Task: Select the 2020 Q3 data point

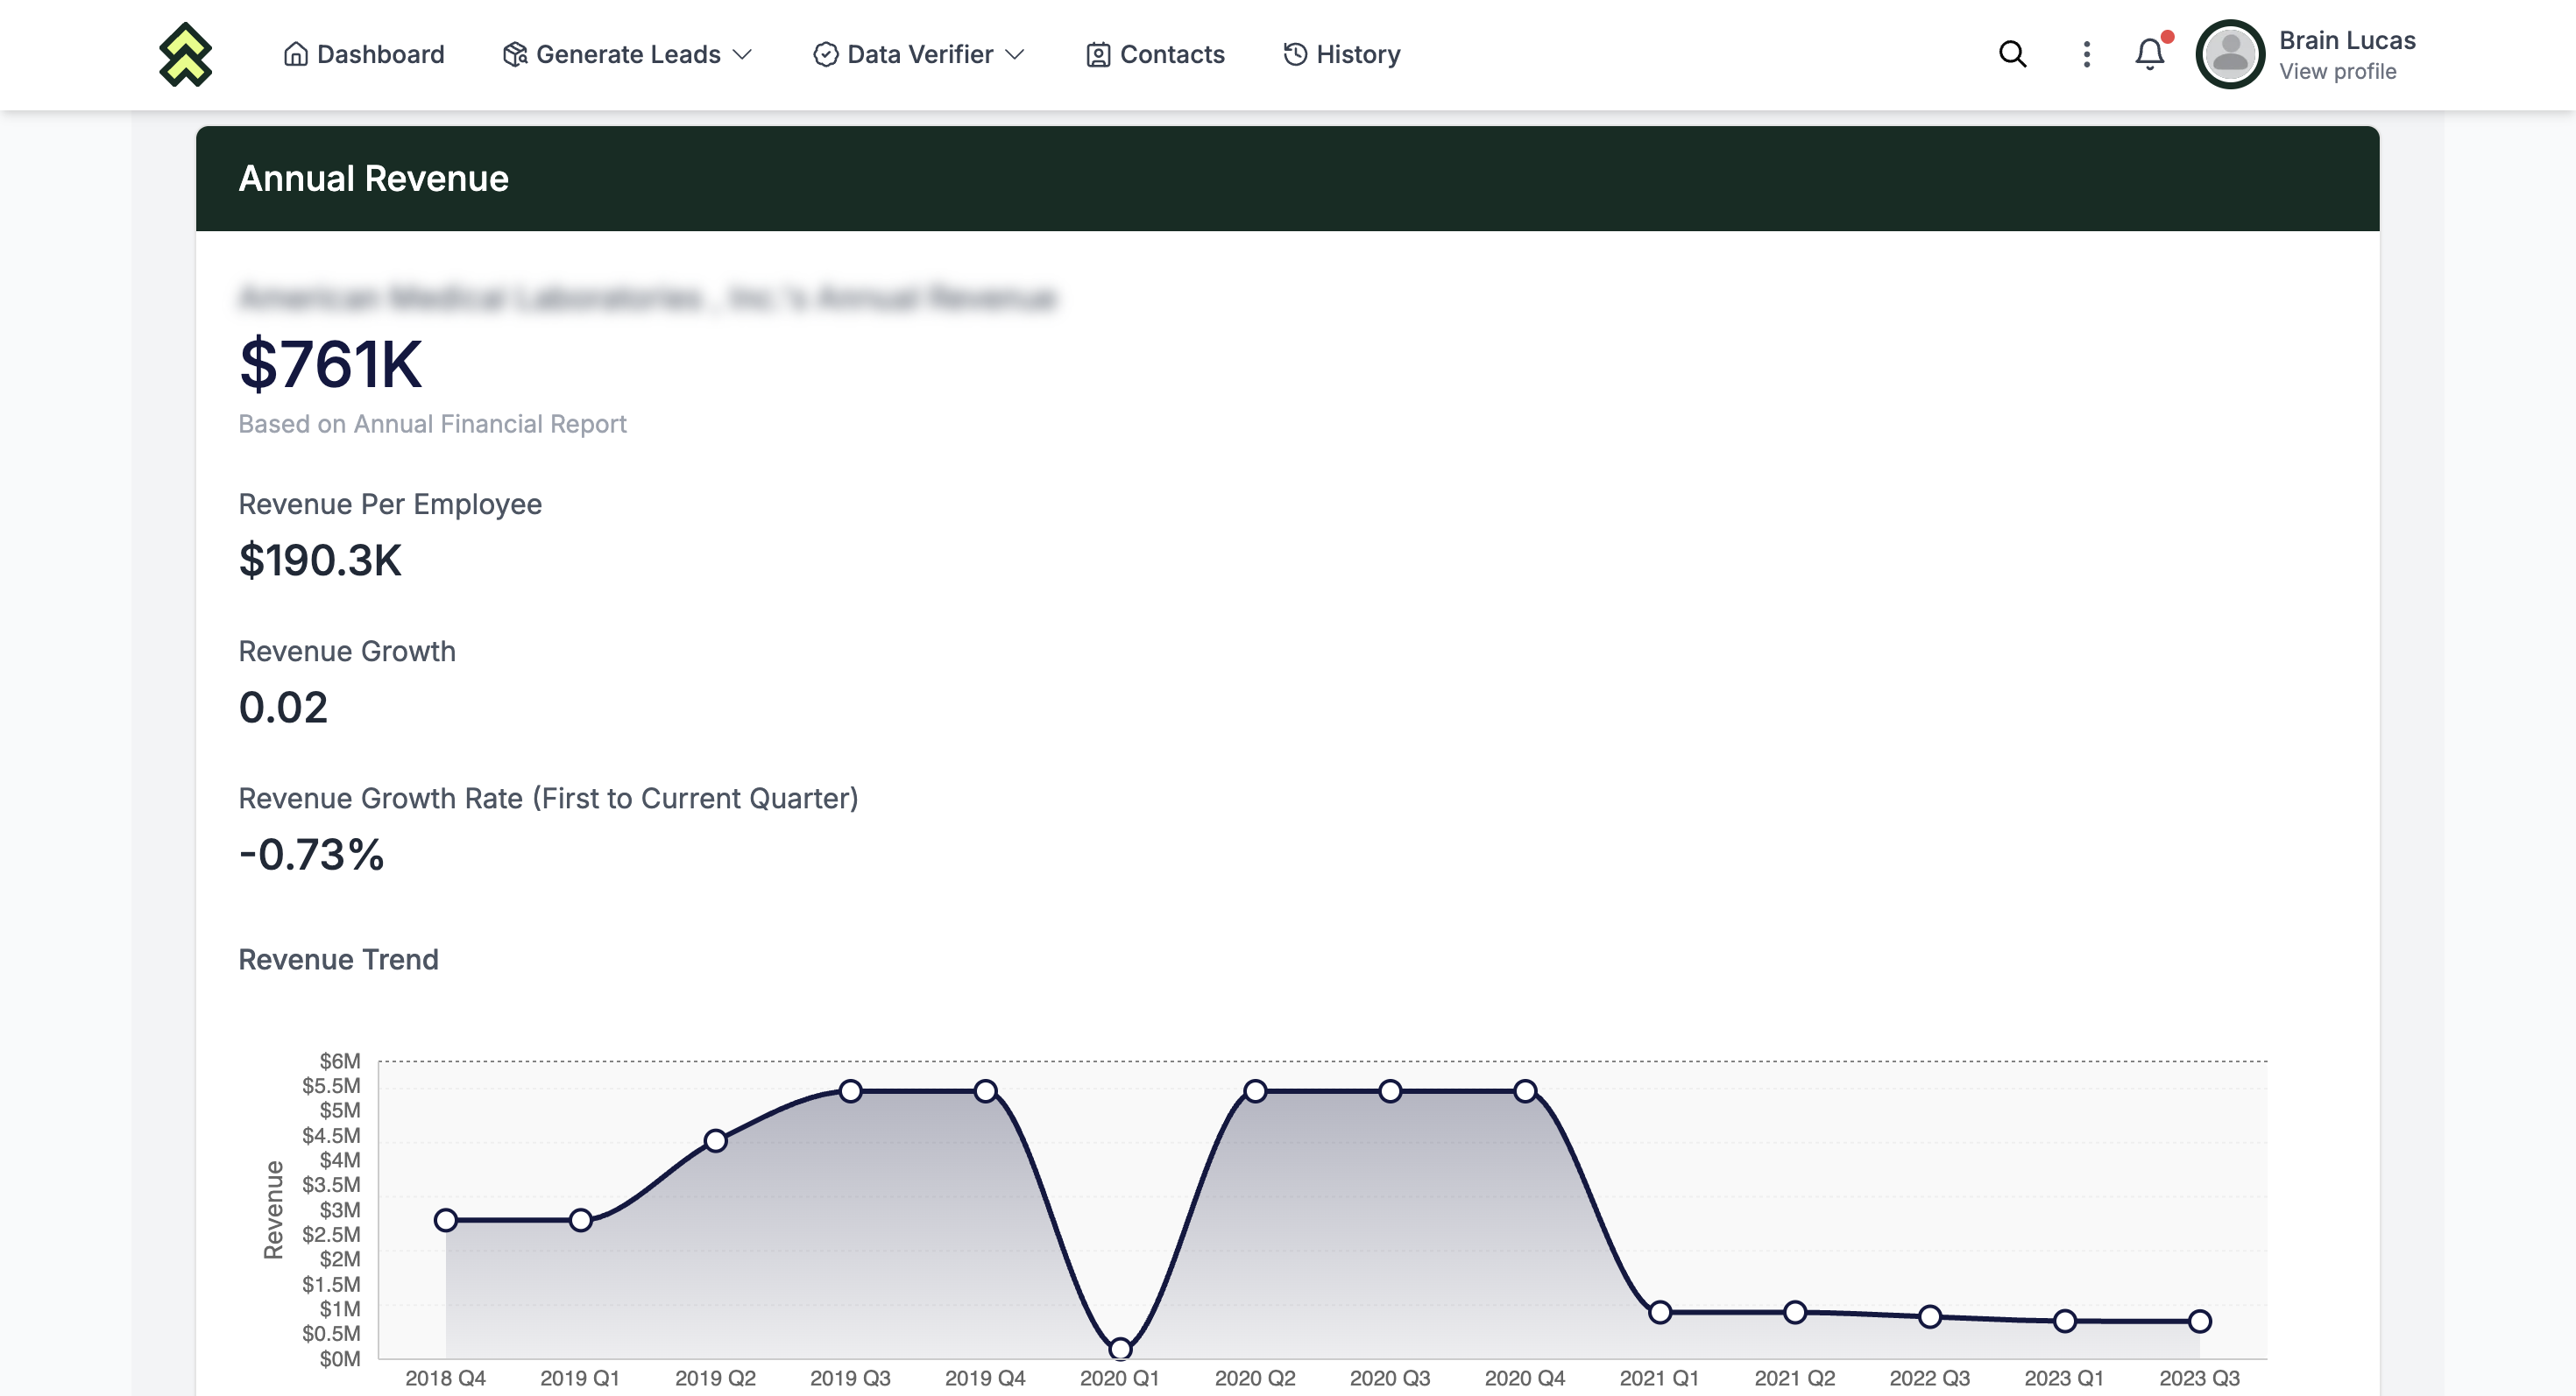Action: coord(1390,1091)
